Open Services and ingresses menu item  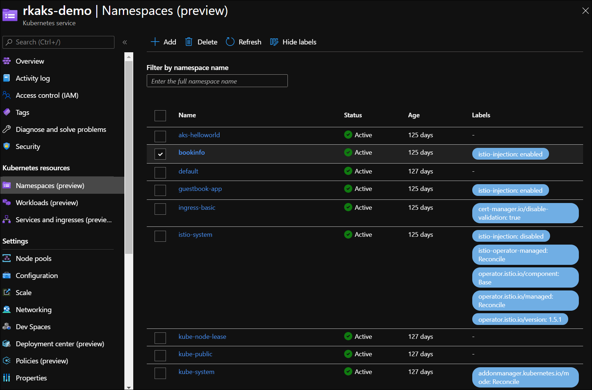click(63, 220)
